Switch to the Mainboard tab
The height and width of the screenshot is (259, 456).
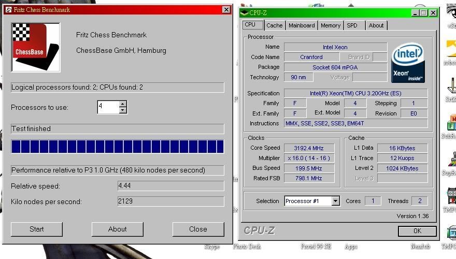pos(302,25)
